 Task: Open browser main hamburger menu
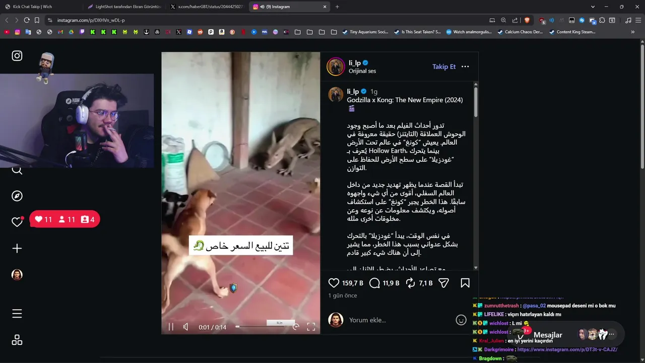tap(638, 20)
